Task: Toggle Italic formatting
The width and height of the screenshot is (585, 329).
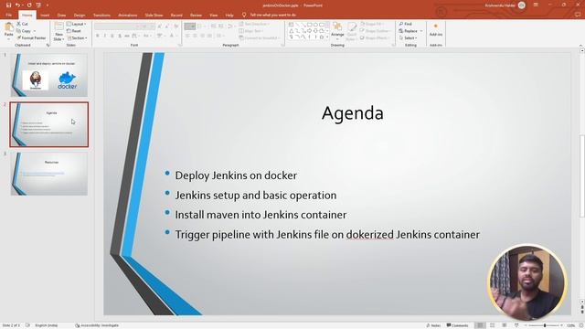Action: pos(105,36)
